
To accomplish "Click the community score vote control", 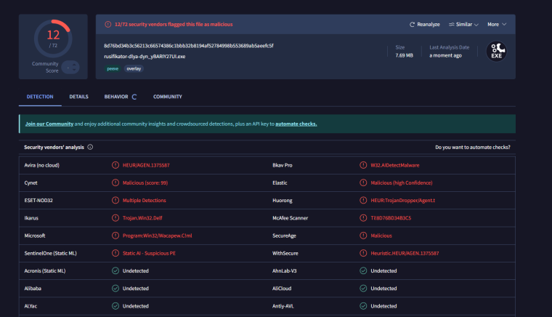I will click(x=70, y=67).
